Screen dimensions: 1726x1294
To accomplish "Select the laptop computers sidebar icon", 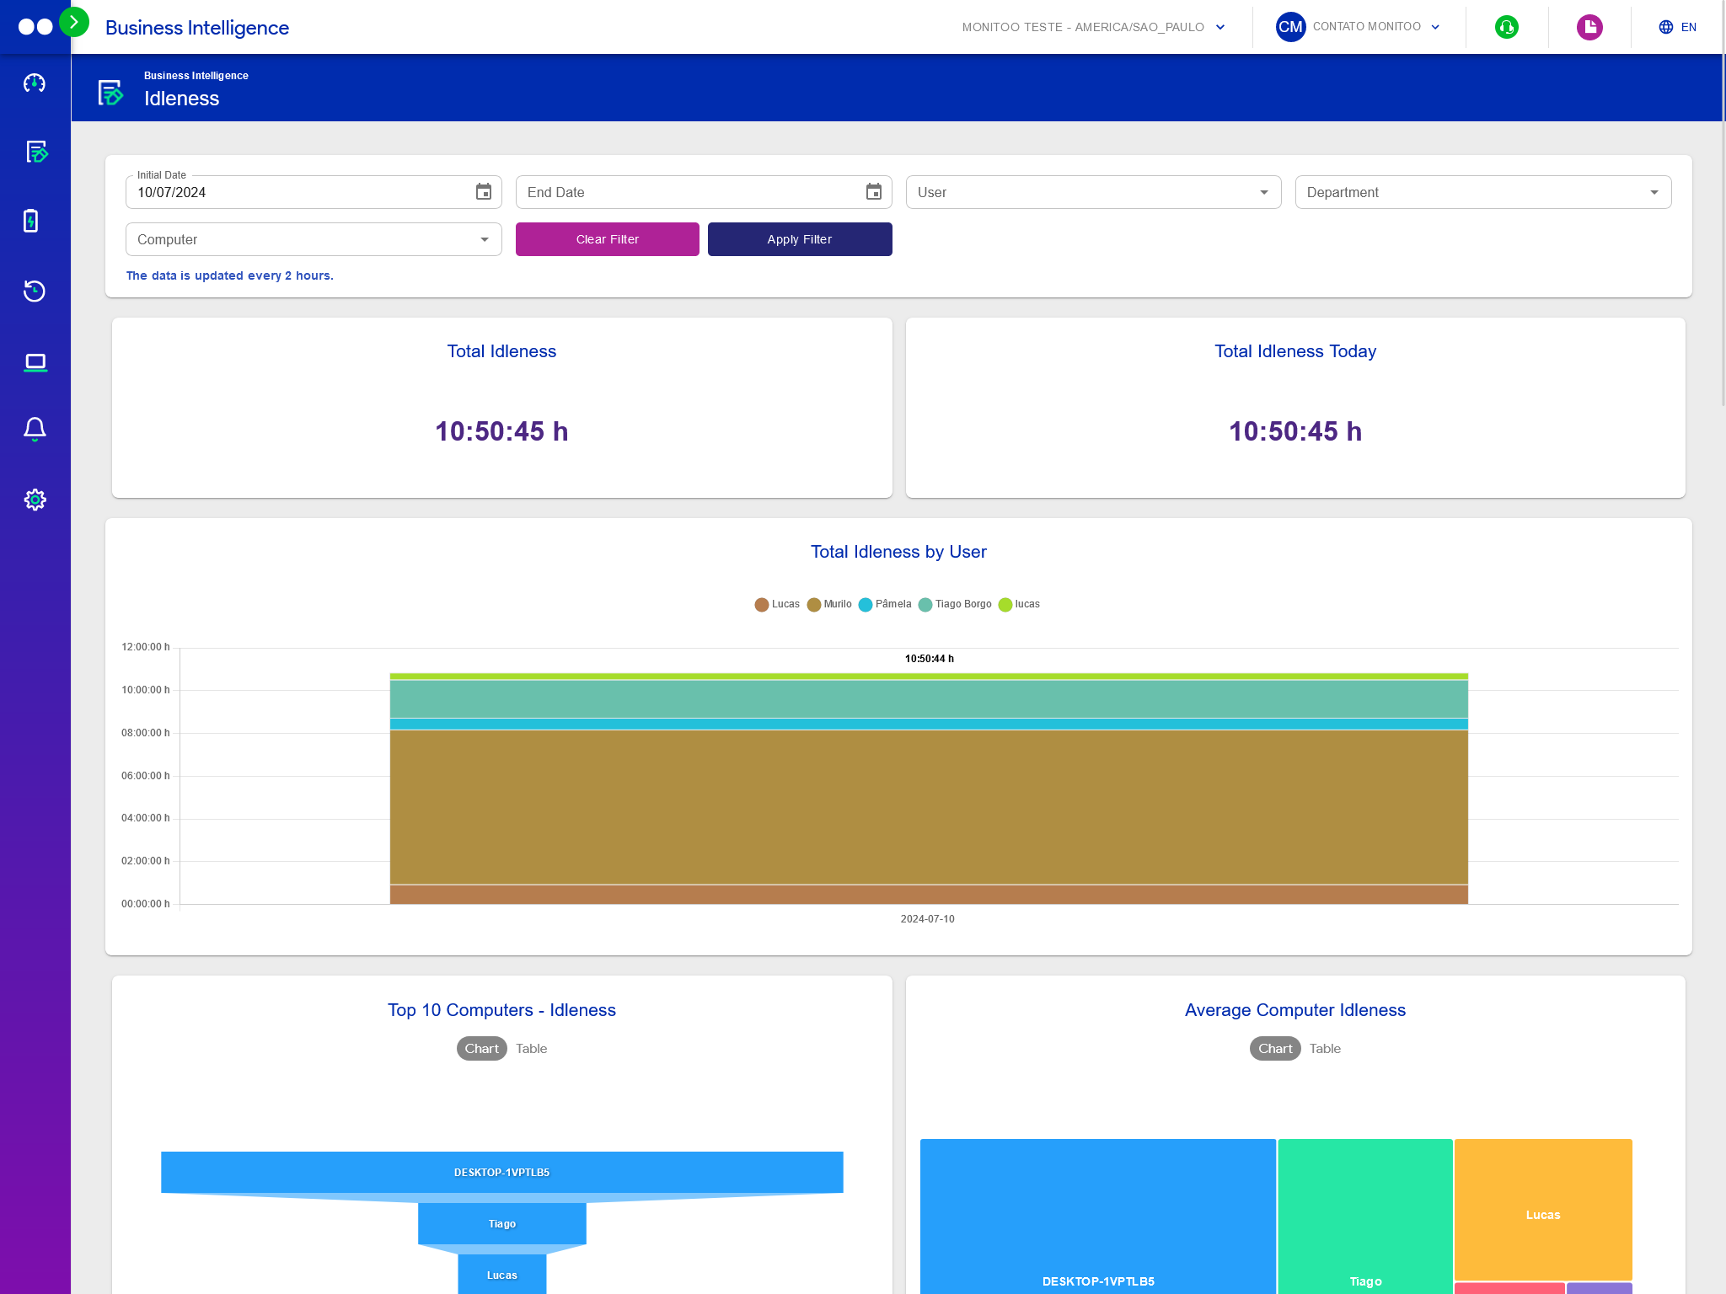I will [x=35, y=362].
